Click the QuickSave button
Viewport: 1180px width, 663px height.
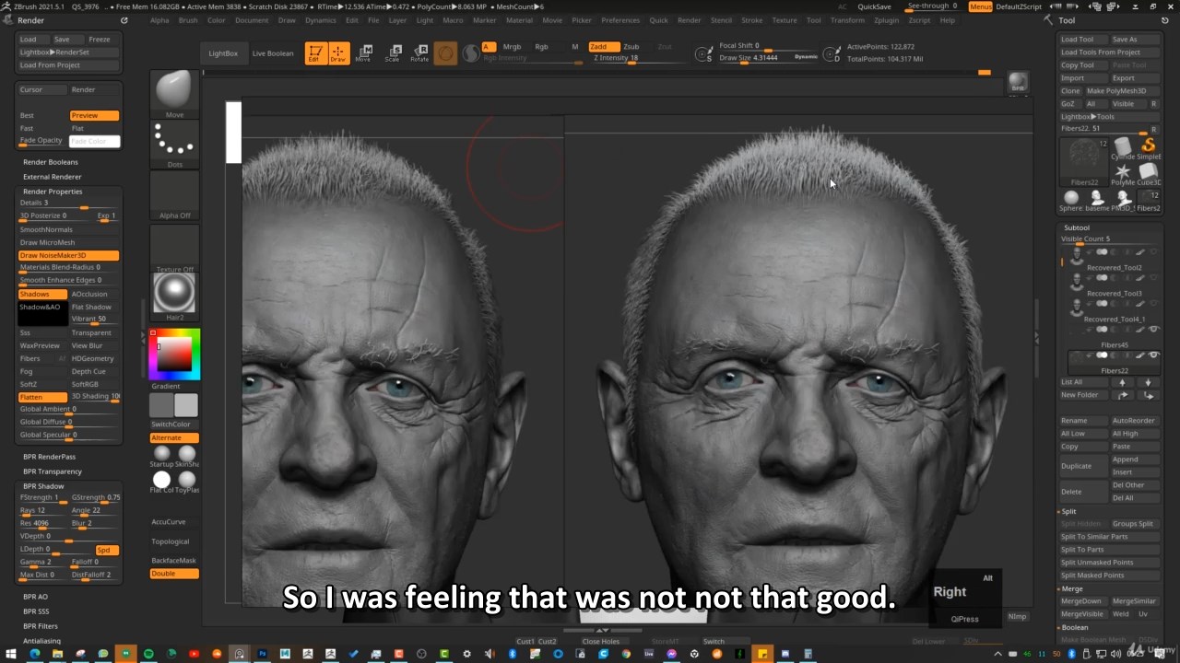coord(874,6)
